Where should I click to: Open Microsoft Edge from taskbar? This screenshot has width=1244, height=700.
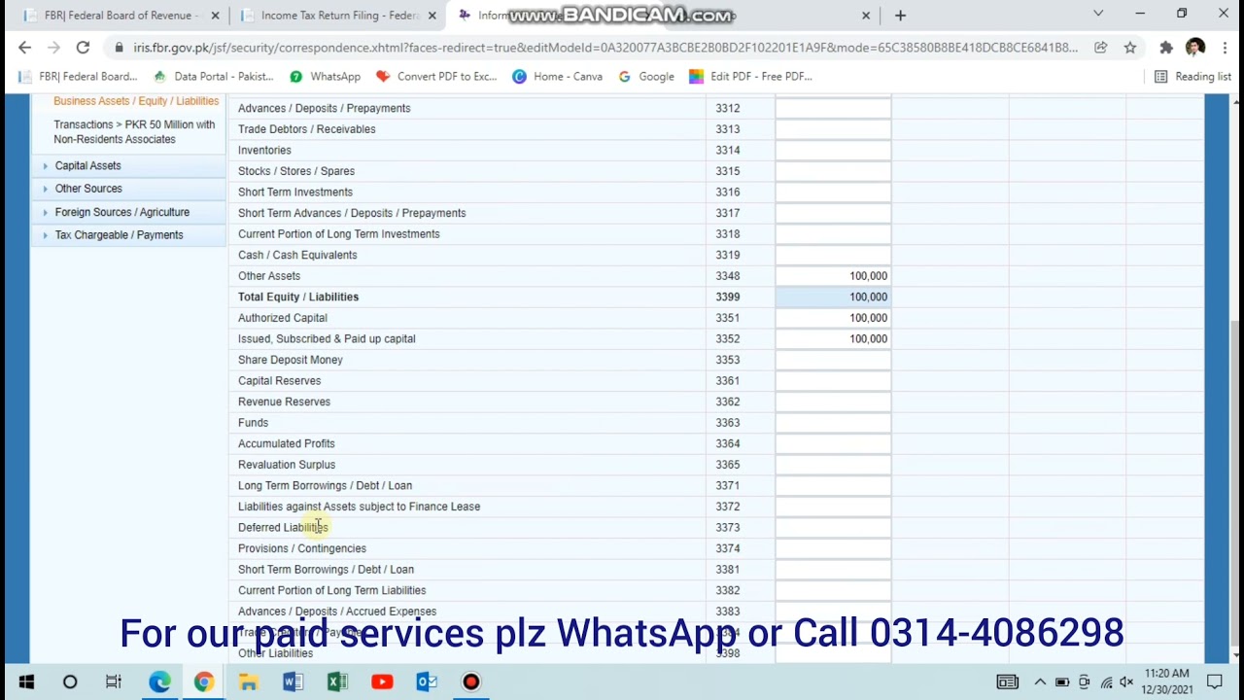click(x=159, y=682)
